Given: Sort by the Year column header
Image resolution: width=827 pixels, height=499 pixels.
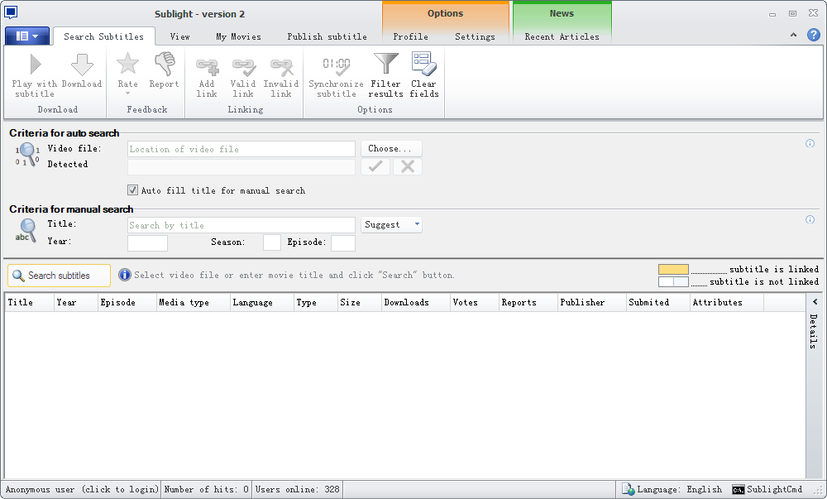Looking at the screenshot, I should [x=76, y=302].
